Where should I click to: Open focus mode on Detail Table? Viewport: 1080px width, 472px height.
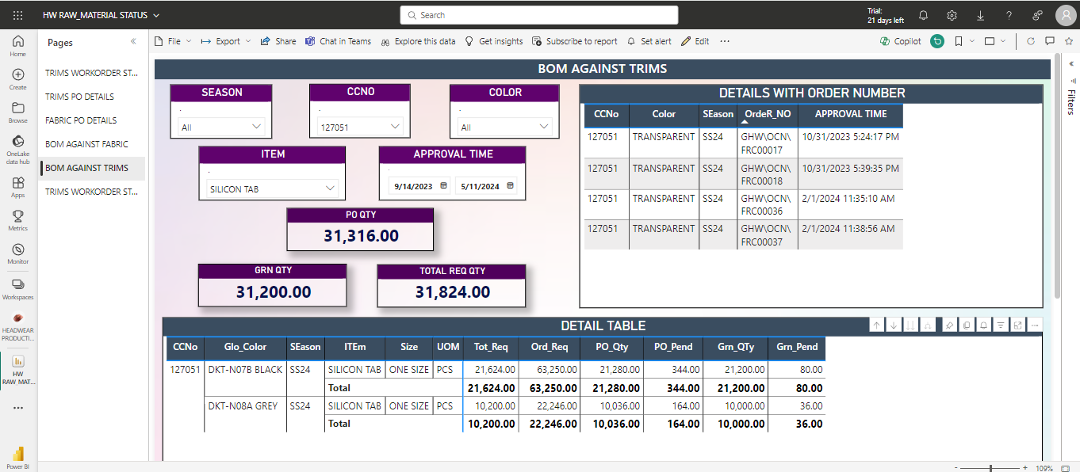point(1017,325)
